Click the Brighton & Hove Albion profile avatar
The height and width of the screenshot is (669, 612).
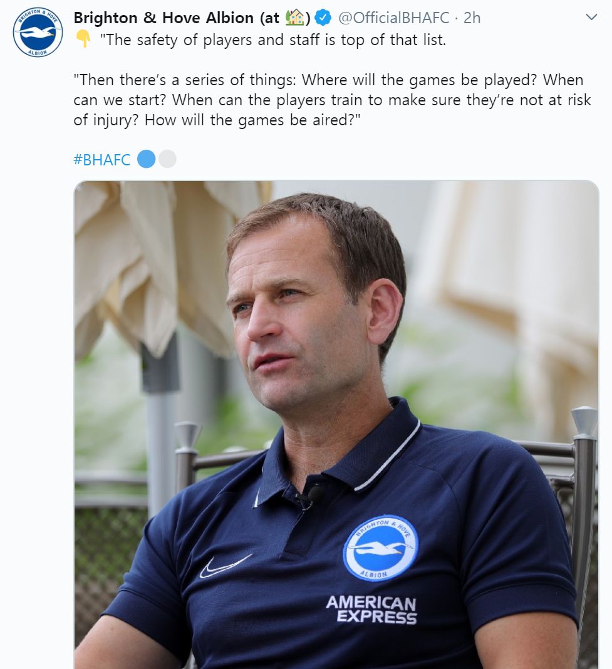click(38, 33)
